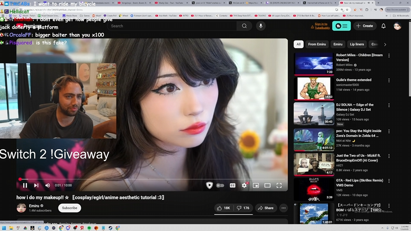Open Guile's theme extended thumbnail
The image size is (411, 231).
pyautogui.click(x=314, y=88)
